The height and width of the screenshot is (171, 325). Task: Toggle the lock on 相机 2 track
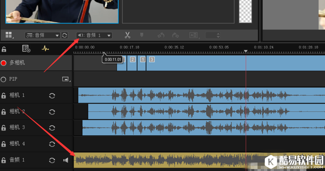coord(4,112)
